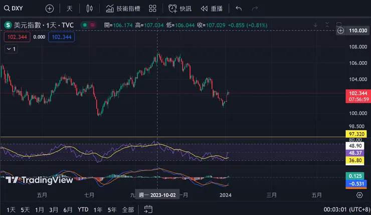Select the 1年 time range
Image resolution: width=371 pixels, height=215 pixels.
(x=98, y=210)
